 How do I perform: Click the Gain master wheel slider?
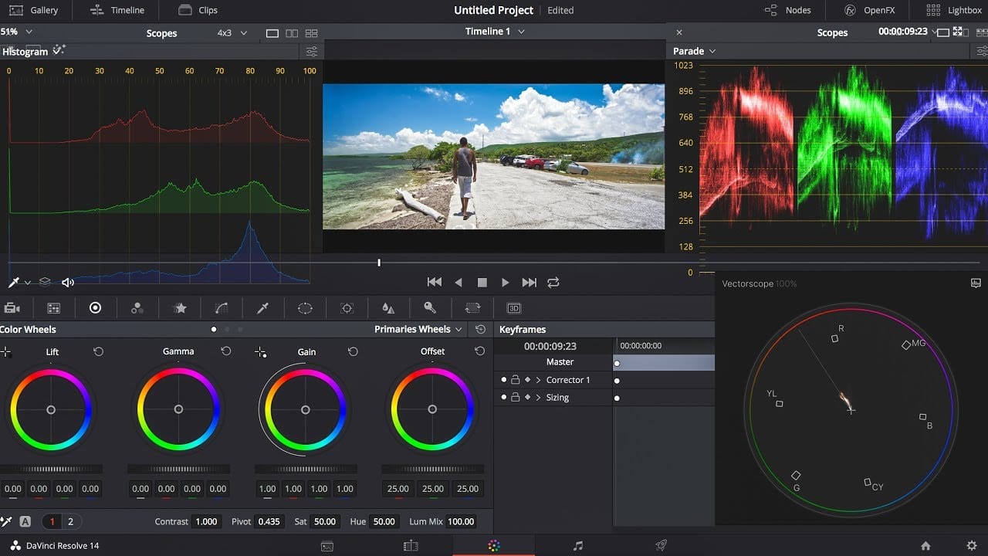306,469
